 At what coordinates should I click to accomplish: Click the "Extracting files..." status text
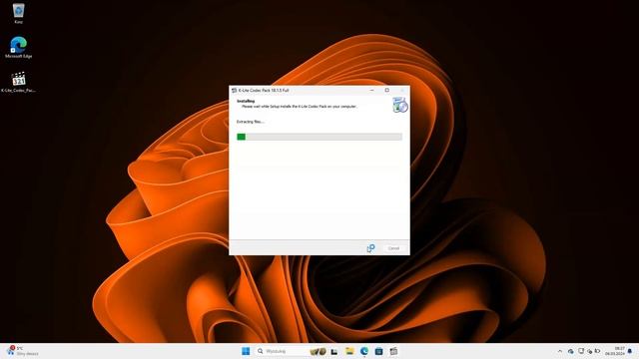point(251,122)
